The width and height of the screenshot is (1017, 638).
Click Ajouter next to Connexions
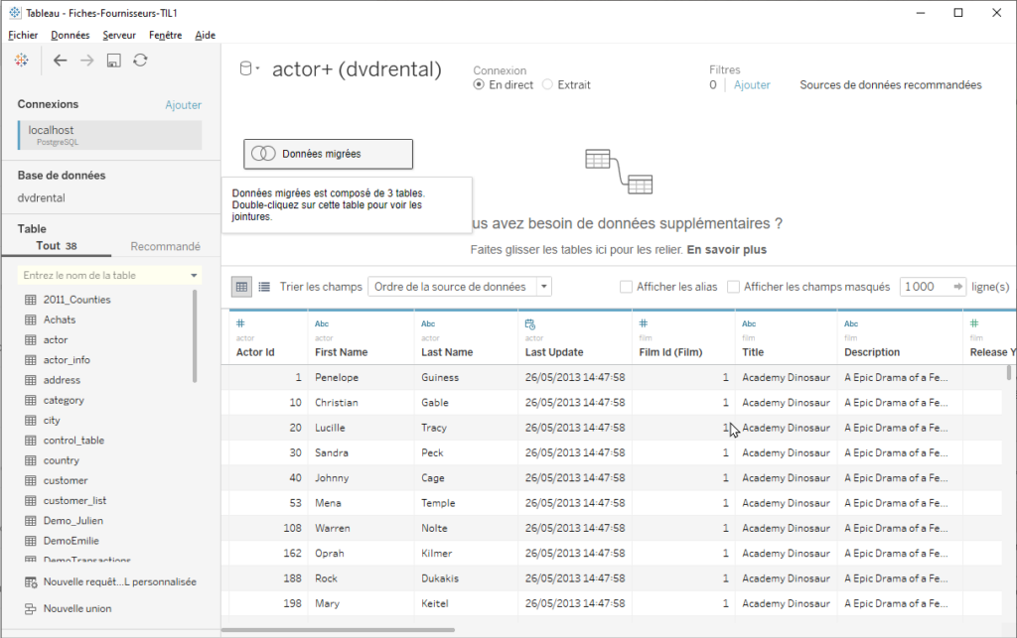click(x=184, y=105)
